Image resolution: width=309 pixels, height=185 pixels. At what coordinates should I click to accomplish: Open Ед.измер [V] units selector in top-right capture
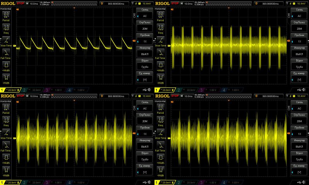[299, 77]
